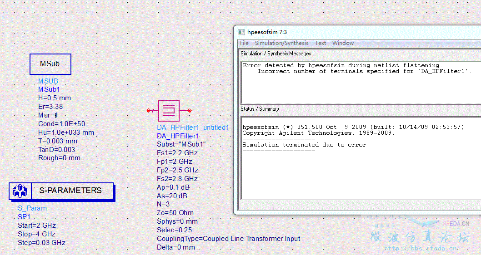The image size is (481, 255).
Task: Select the Cond=1.0E+50 parameter
Action: (62, 124)
